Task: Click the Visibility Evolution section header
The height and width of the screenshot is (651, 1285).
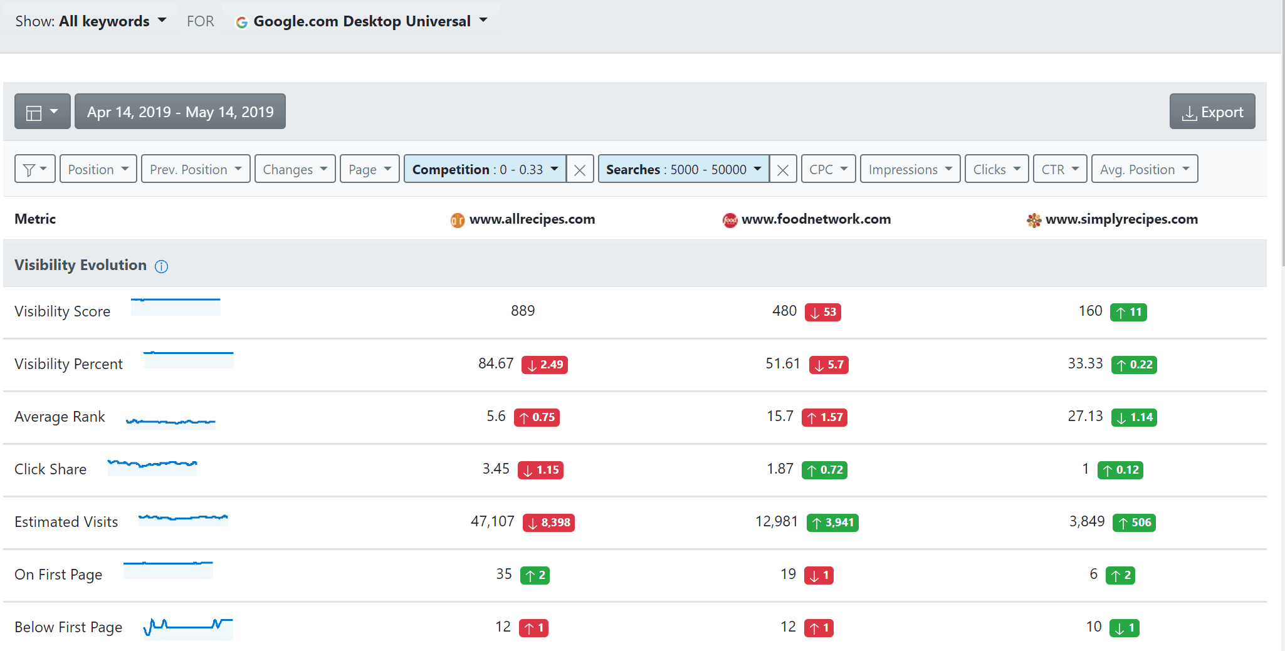Action: [80, 265]
